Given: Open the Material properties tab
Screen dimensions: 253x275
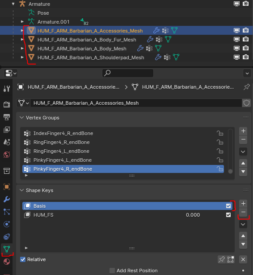Looking at the screenshot, I should 7,262.
